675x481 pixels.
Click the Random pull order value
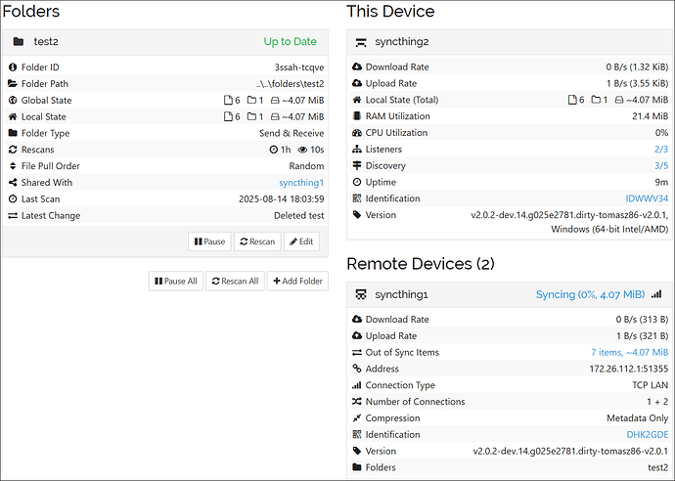point(306,166)
